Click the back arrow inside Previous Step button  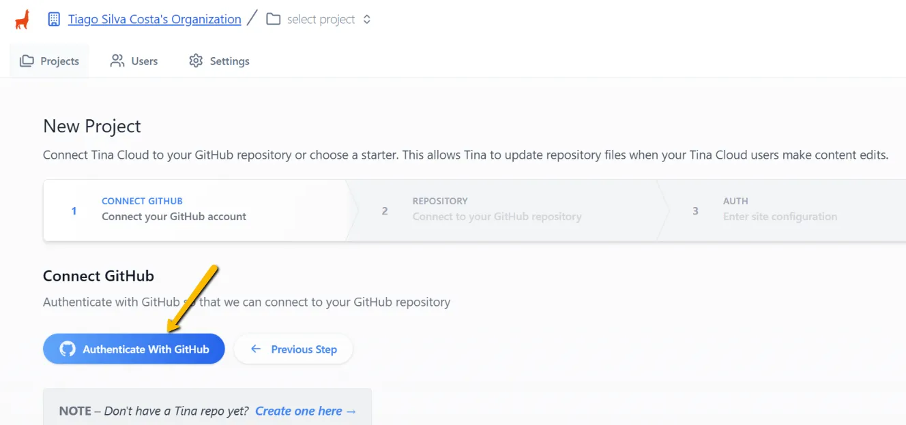(x=256, y=349)
